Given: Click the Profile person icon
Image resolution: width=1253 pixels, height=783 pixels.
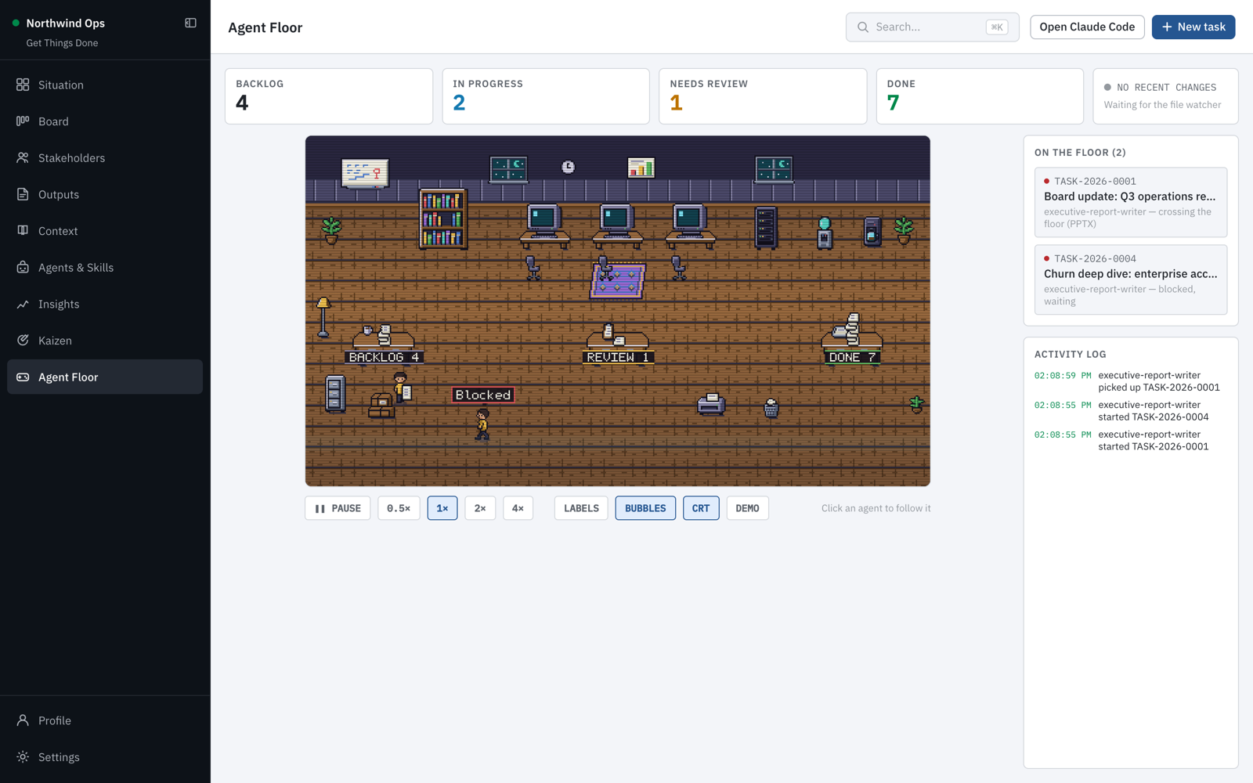Looking at the screenshot, I should click(x=23, y=720).
